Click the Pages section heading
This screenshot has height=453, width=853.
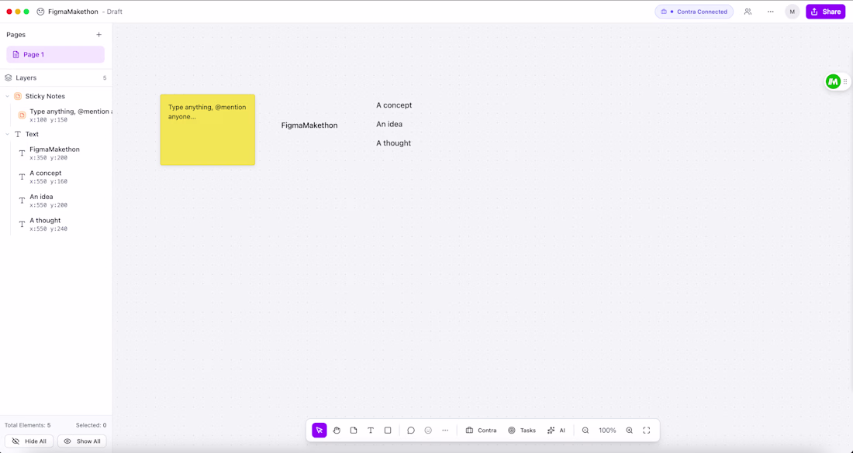pyautogui.click(x=16, y=35)
